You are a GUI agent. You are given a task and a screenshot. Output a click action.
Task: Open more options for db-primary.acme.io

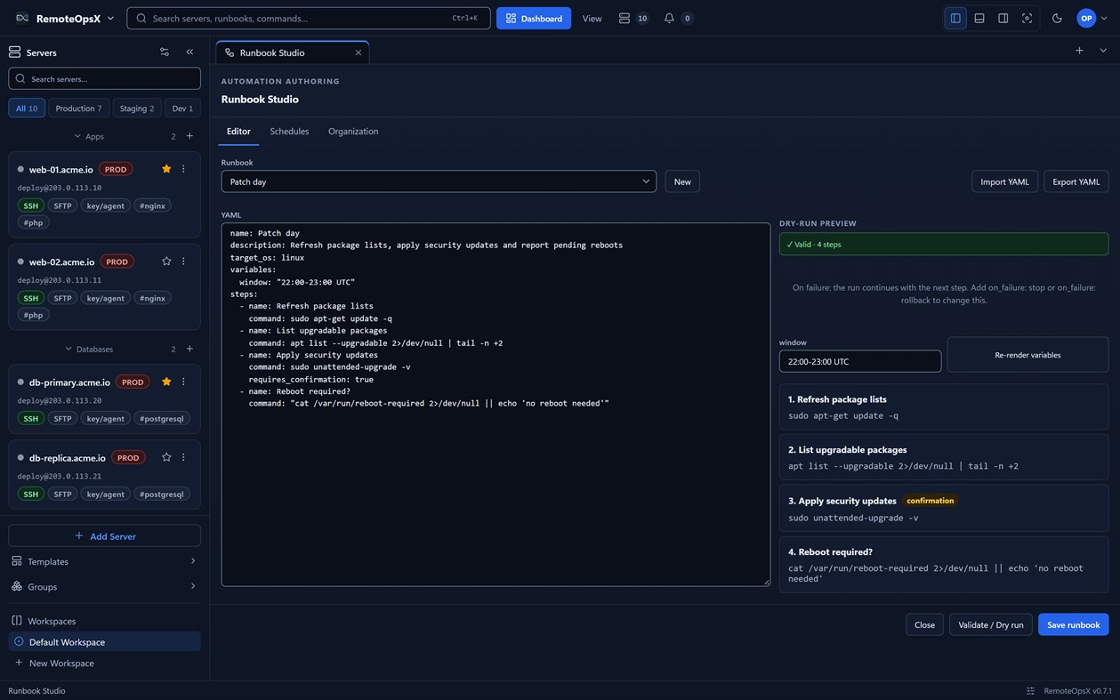pos(183,382)
